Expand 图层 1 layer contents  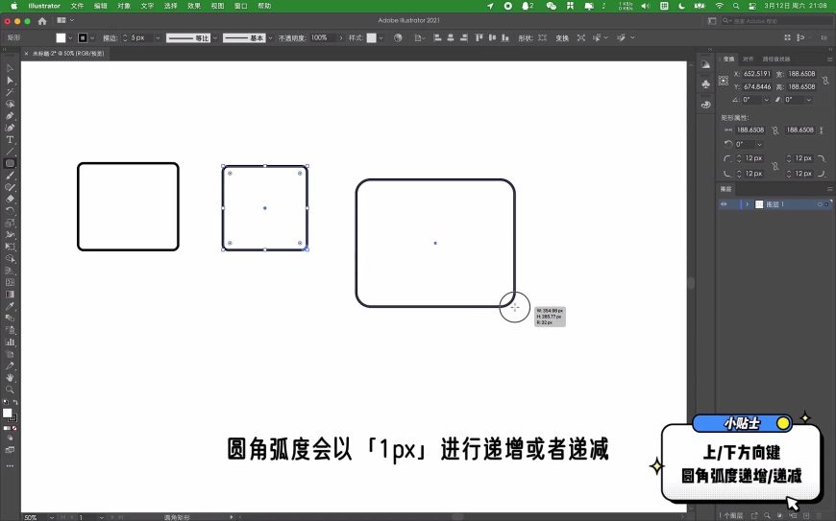(747, 204)
